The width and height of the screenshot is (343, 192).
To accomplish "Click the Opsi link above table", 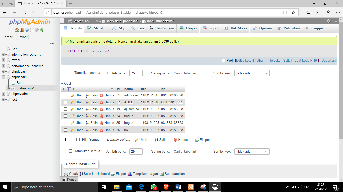I will coord(66,83).
